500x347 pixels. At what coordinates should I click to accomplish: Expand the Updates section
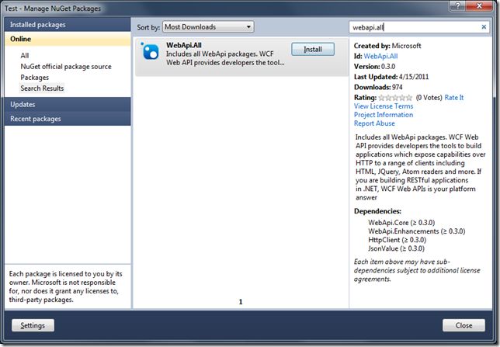68,104
